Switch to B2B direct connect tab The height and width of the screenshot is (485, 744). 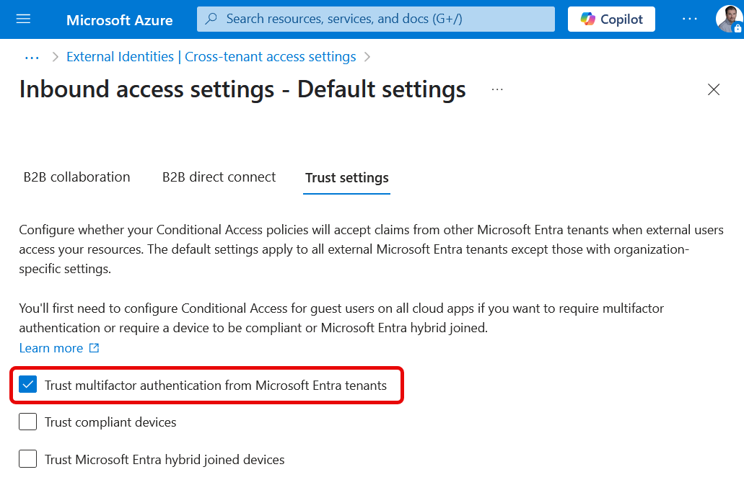point(219,177)
